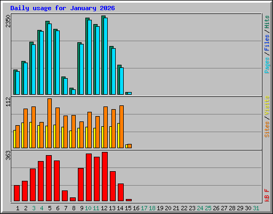Screen dimensions: 273x214
Task: Click the 112 axis maximum label
Action: (8, 102)
